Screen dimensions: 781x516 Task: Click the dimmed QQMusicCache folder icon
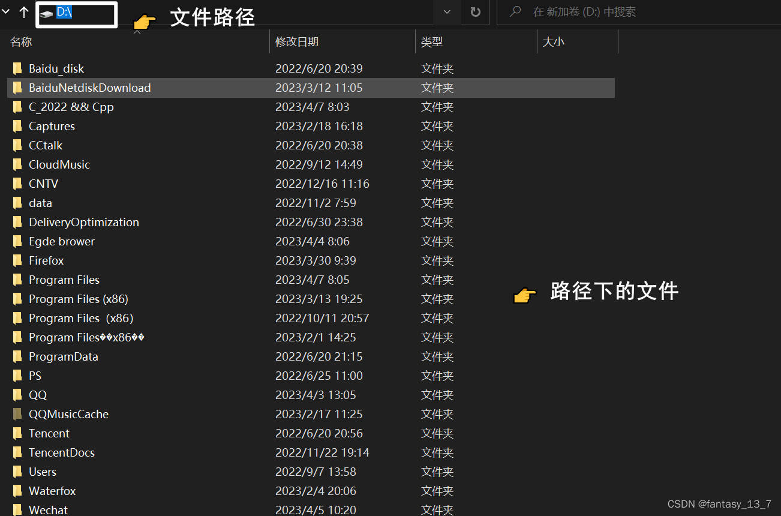point(17,414)
